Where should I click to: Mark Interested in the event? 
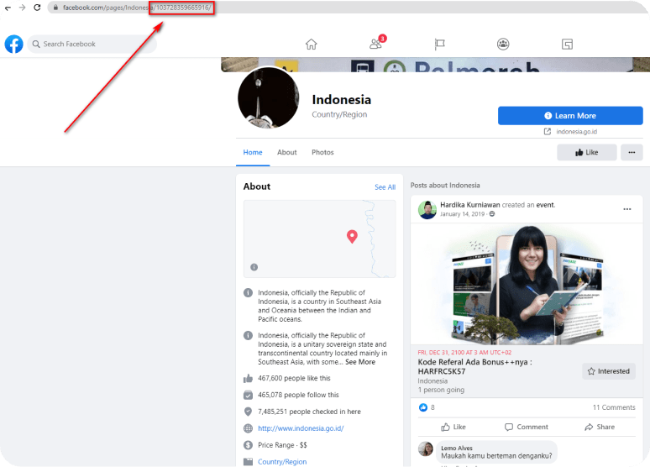[608, 371]
